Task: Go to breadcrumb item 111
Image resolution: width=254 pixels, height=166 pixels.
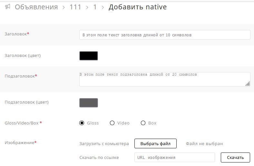Action: click(75, 7)
